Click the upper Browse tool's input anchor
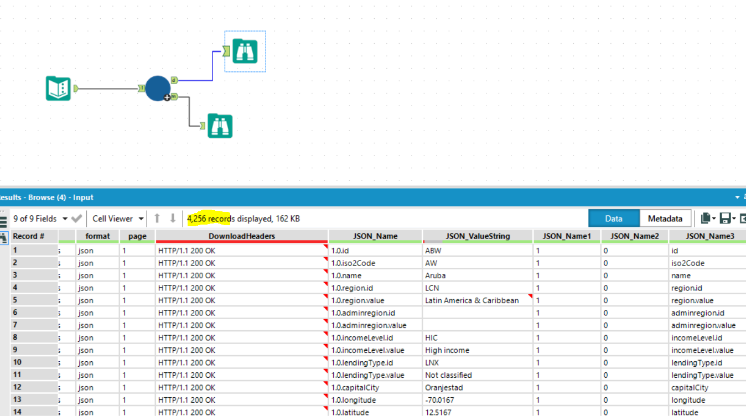The width and height of the screenshot is (746, 416). tap(226, 51)
